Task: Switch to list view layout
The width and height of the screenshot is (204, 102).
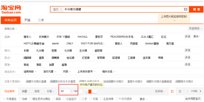Action: (x=180, y=91)
